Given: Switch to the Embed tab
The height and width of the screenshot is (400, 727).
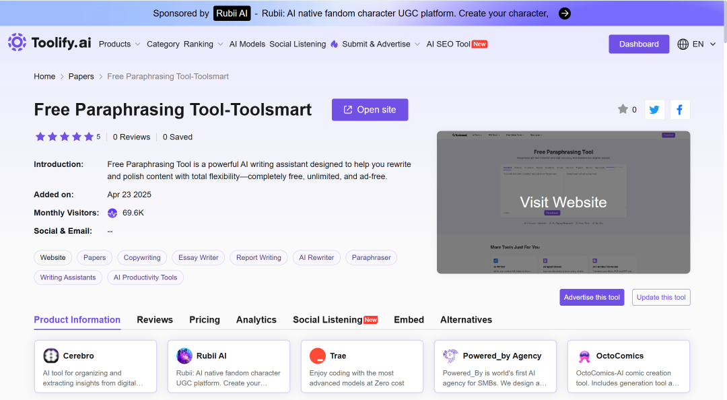Looking at the screenshot, I should coord(409,320).
